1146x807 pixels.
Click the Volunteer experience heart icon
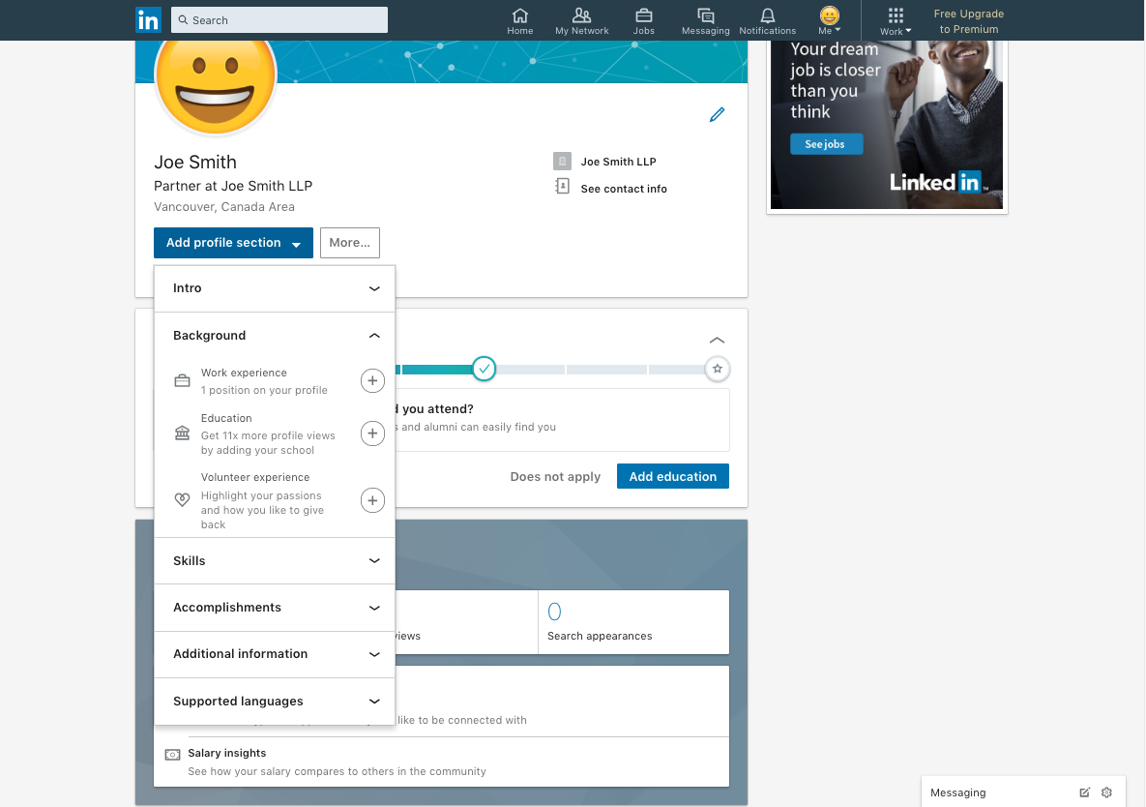click(x=182, y=500)
